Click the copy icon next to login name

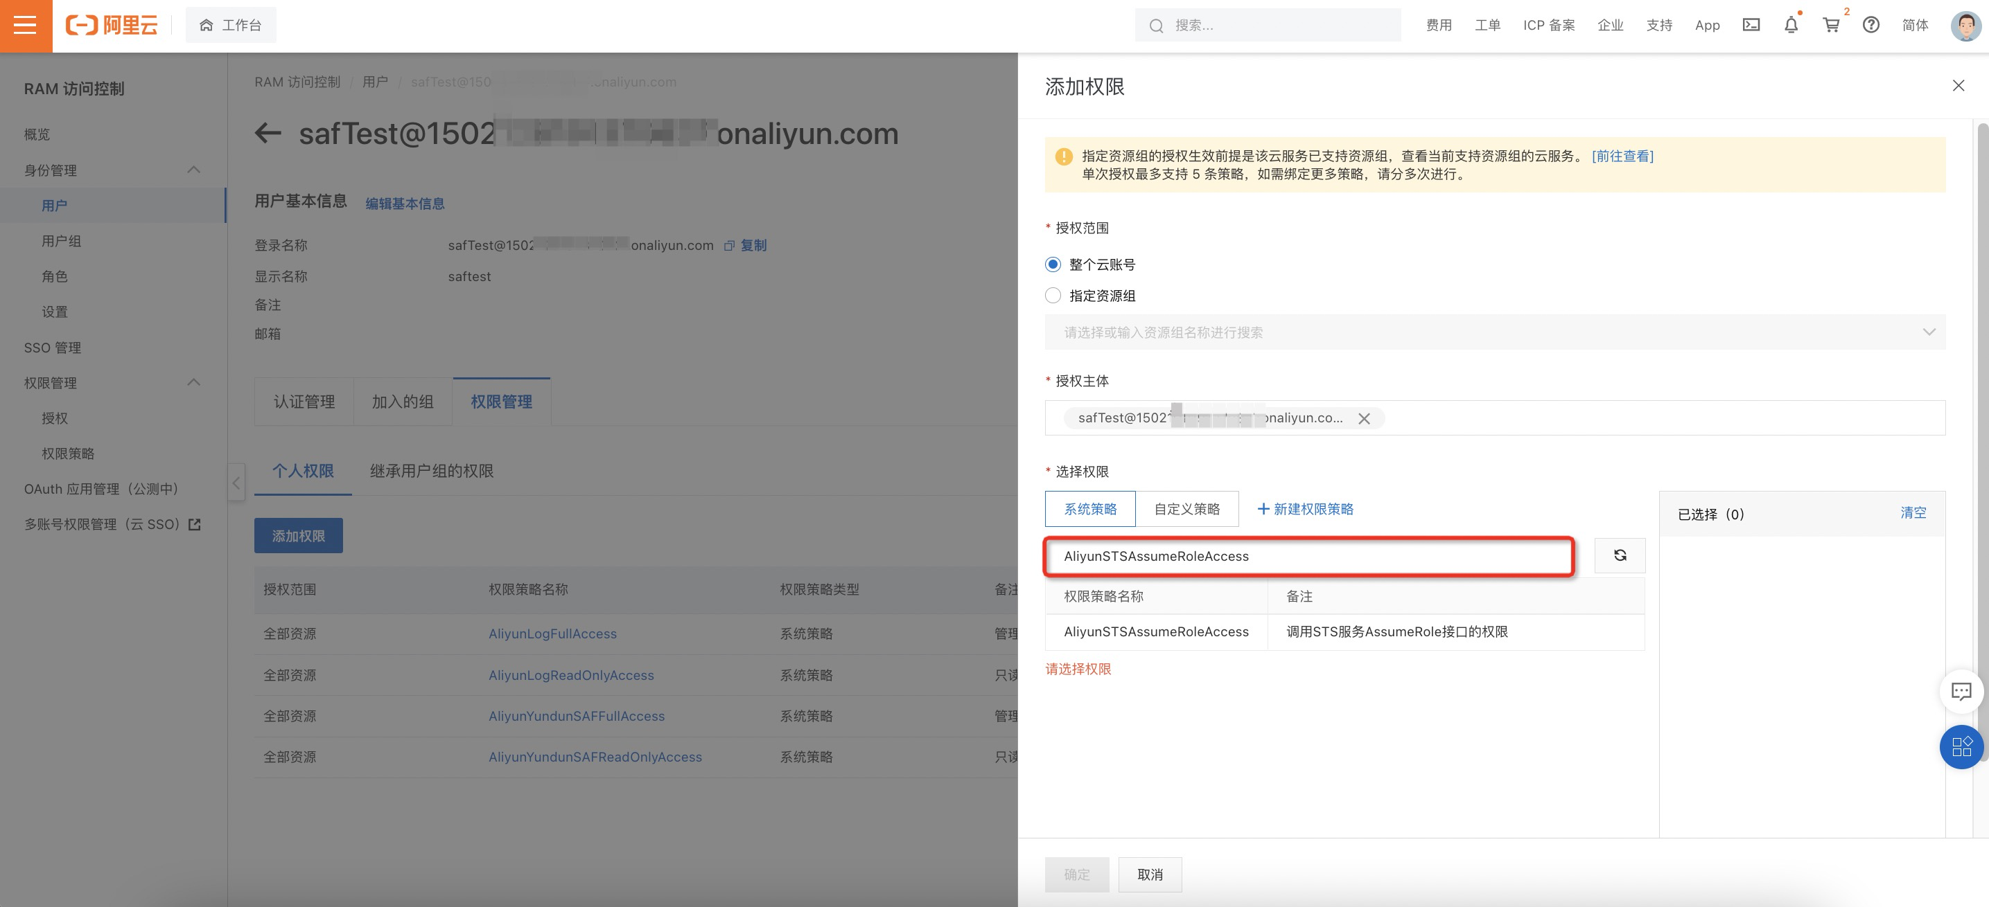click(729, 245)
